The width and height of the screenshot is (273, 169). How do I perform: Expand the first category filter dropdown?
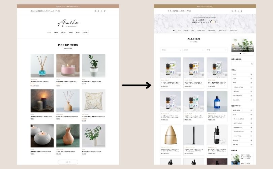tap(171, 50)
